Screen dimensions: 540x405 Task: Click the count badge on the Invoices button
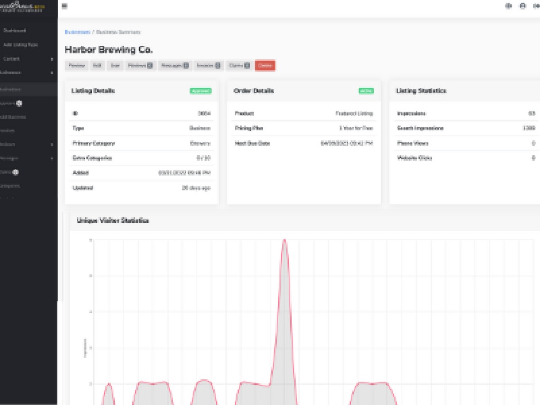218,66
